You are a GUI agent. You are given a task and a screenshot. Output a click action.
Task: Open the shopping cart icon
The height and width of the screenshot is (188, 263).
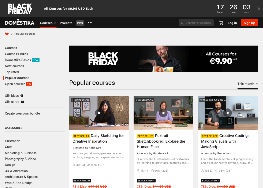[221, 23]
